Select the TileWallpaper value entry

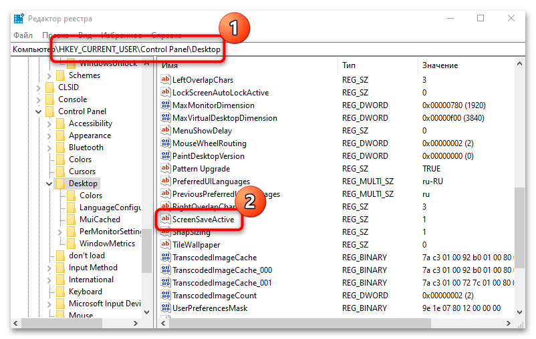pos(196,245)
